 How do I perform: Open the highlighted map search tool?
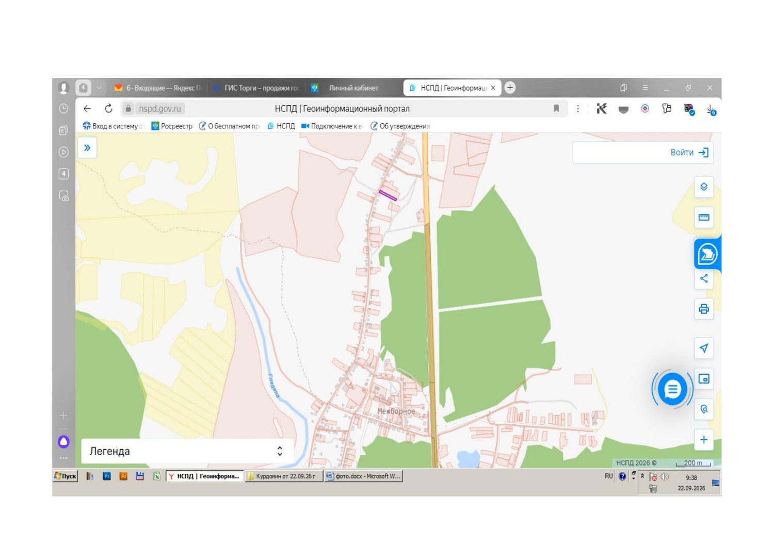pyautogui.click(x=707, y=254)
